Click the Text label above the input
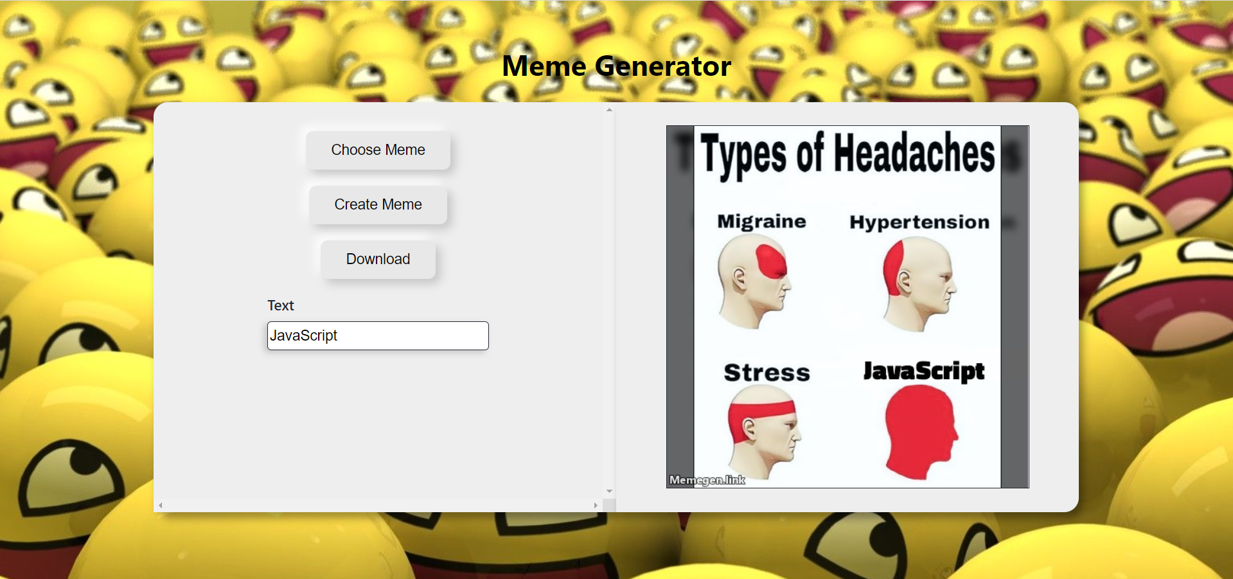The height and width of the screenshot is (579, 1233). click(x=280, y=306)
